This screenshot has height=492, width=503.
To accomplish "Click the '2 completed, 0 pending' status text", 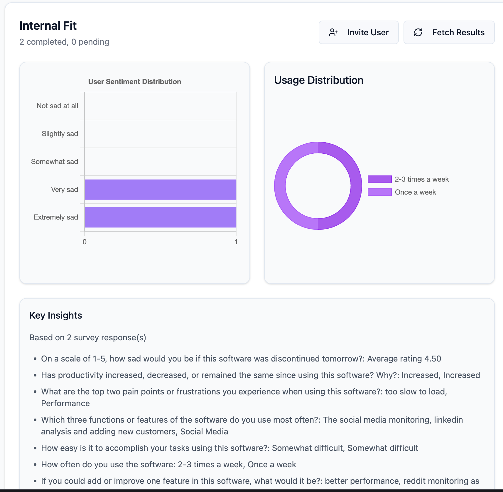I will [x=64, y=42].
